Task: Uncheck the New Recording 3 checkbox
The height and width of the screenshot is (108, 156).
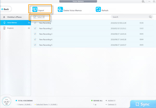Action: [35, 34]
